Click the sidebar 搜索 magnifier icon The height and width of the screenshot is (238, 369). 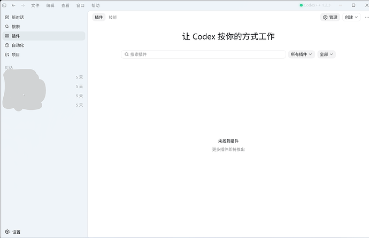(x=7, y=27)
